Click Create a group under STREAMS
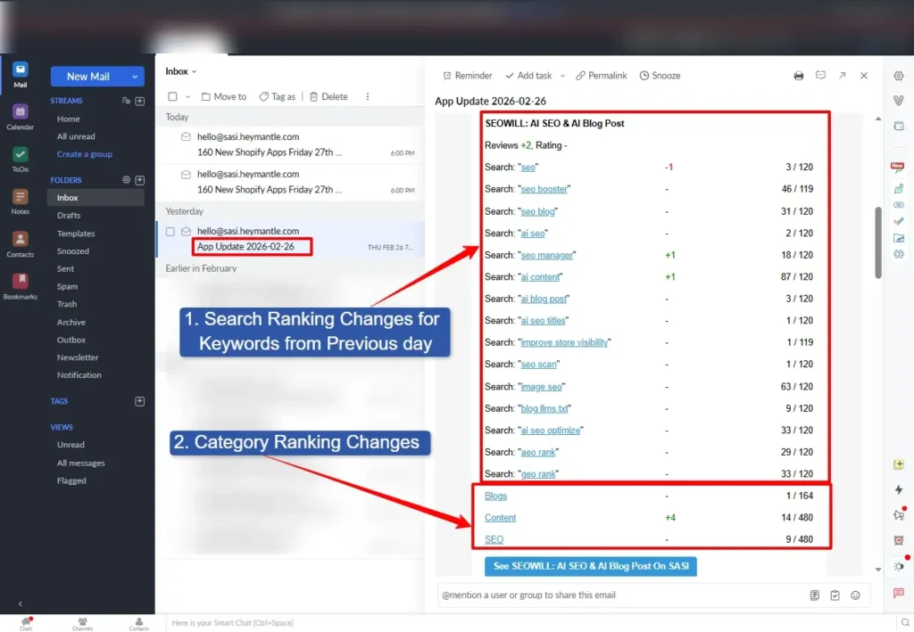The width and height of the screenshot is (914, 632). [x=84, y=154]
